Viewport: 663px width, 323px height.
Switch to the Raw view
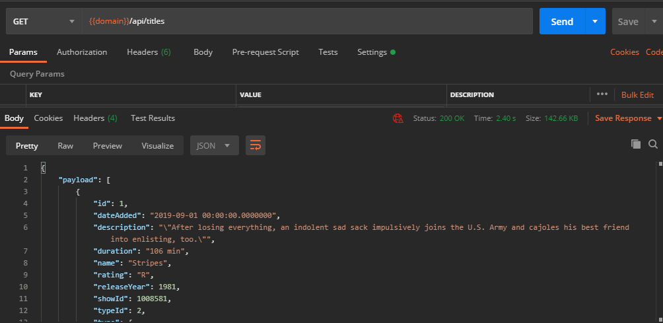[65, 145]
